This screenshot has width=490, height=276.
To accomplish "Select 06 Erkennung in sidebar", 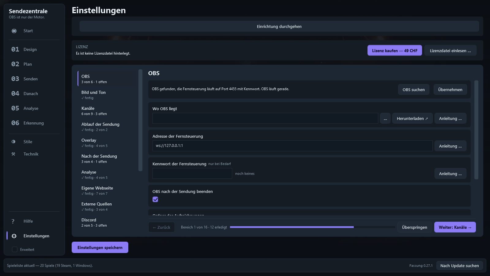I will pyautogui.click(x=34, y=123).
